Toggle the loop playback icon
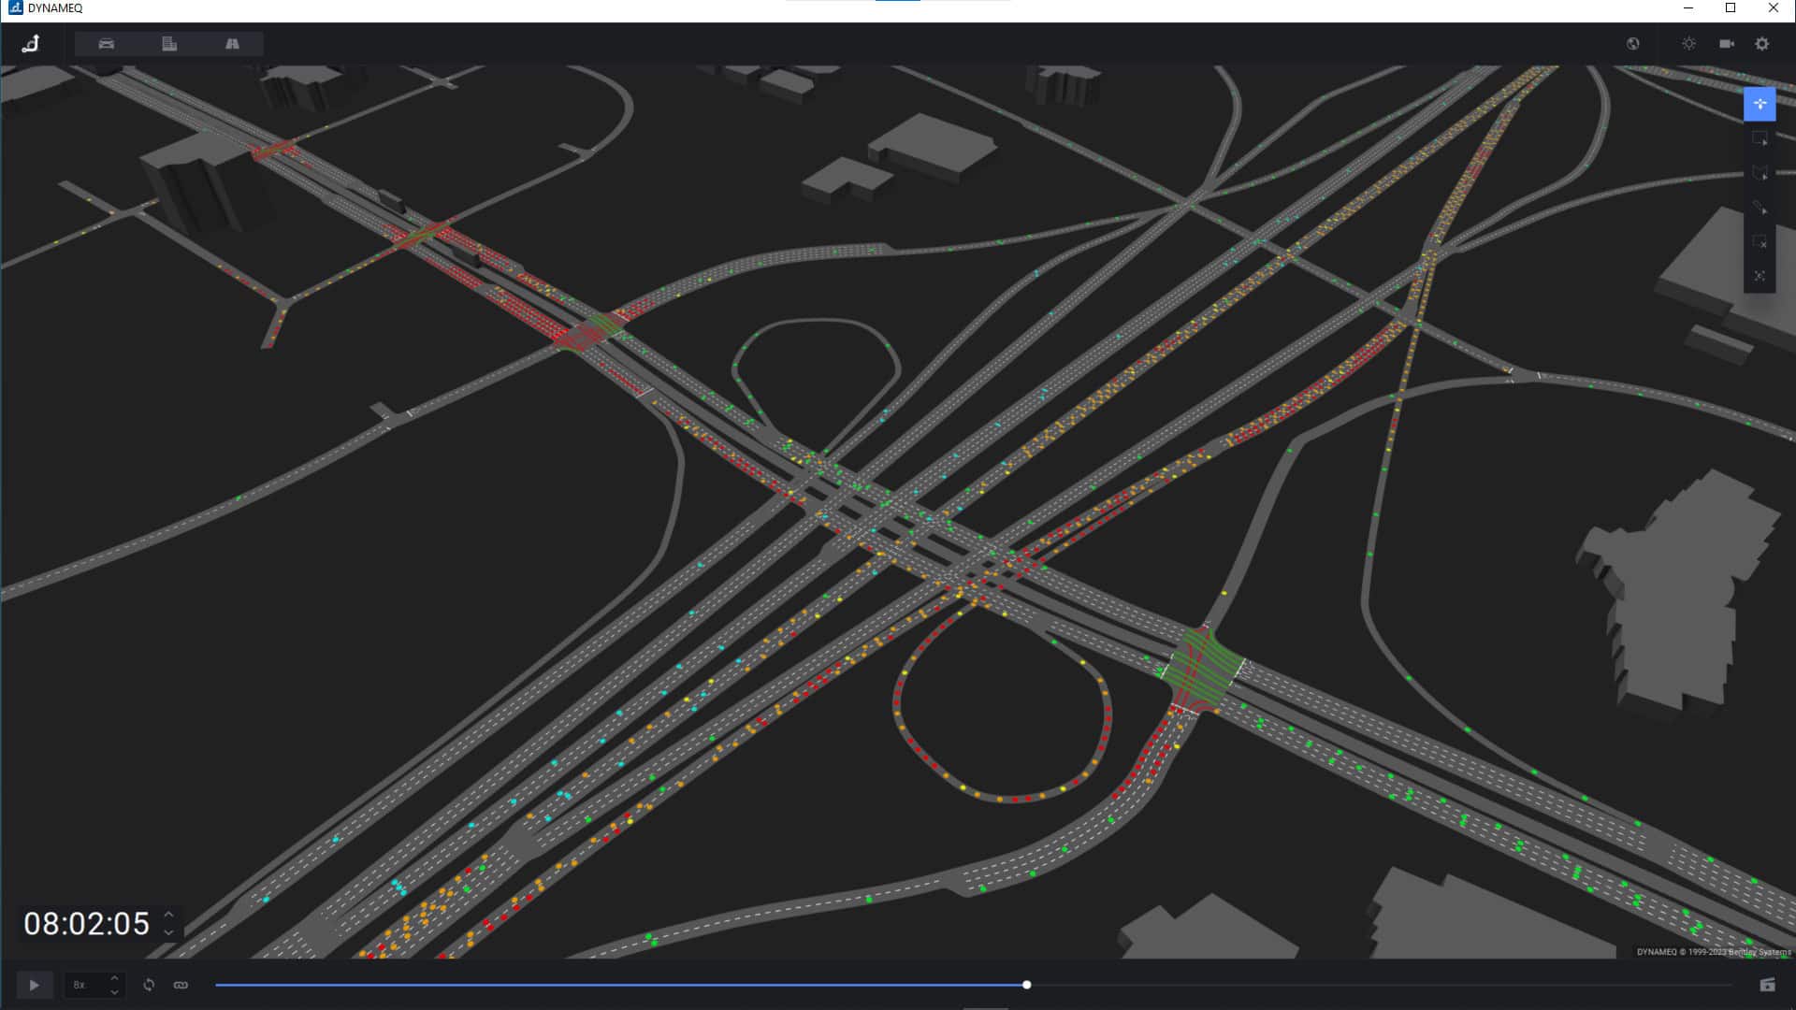This screenshot has width=1796, height=1010. tap(149, 985)
